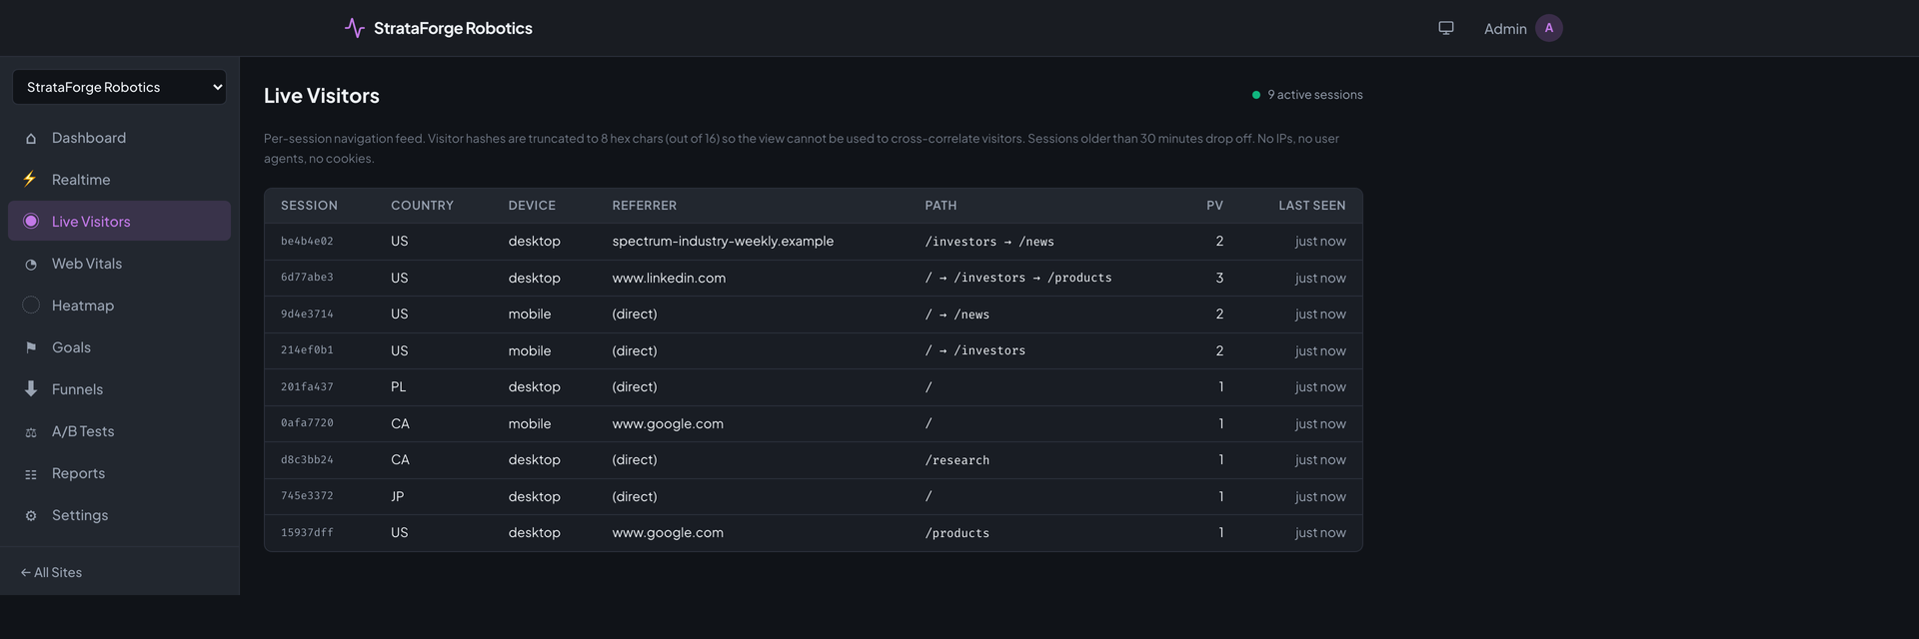The width and height of the screenshot is (1919, 639).
Task: Select session 0afa7720
Action: click(307, 423)
